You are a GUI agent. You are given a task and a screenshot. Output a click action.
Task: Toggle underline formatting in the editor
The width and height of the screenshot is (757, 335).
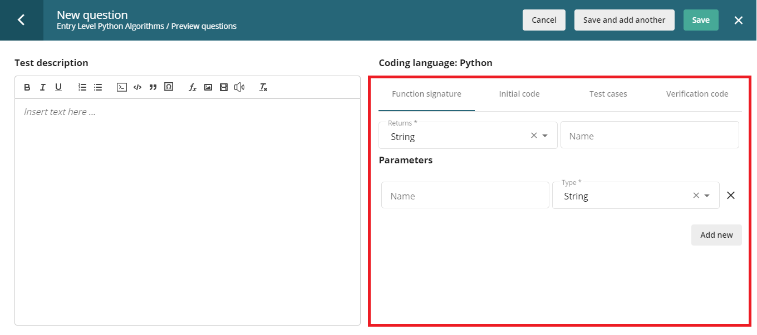58,87
